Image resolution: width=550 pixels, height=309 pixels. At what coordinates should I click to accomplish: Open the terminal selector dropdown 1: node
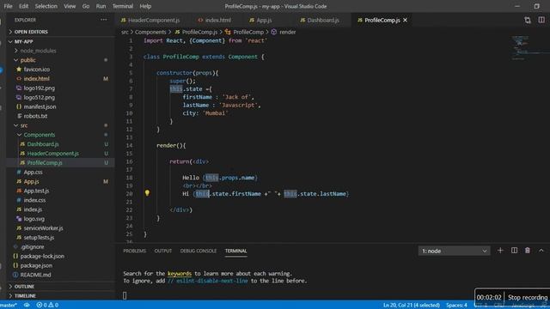pos(455,251)
